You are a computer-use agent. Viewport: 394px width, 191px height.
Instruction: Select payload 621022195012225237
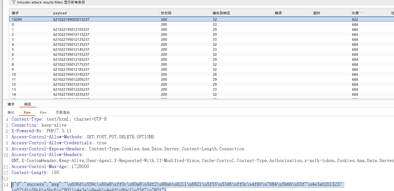(71, 89)
